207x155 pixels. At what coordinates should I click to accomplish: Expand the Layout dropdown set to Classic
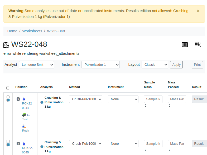[x=155, y=65]
